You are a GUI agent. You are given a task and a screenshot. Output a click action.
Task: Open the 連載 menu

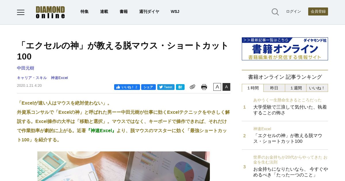point(104,11)
